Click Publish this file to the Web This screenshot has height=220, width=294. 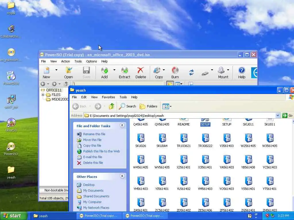pos(101,151)
